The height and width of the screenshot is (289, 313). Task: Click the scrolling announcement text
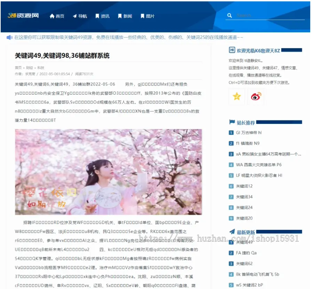[x=129, y=37]
